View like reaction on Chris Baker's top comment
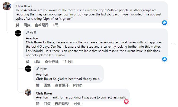 click(164, 23)
